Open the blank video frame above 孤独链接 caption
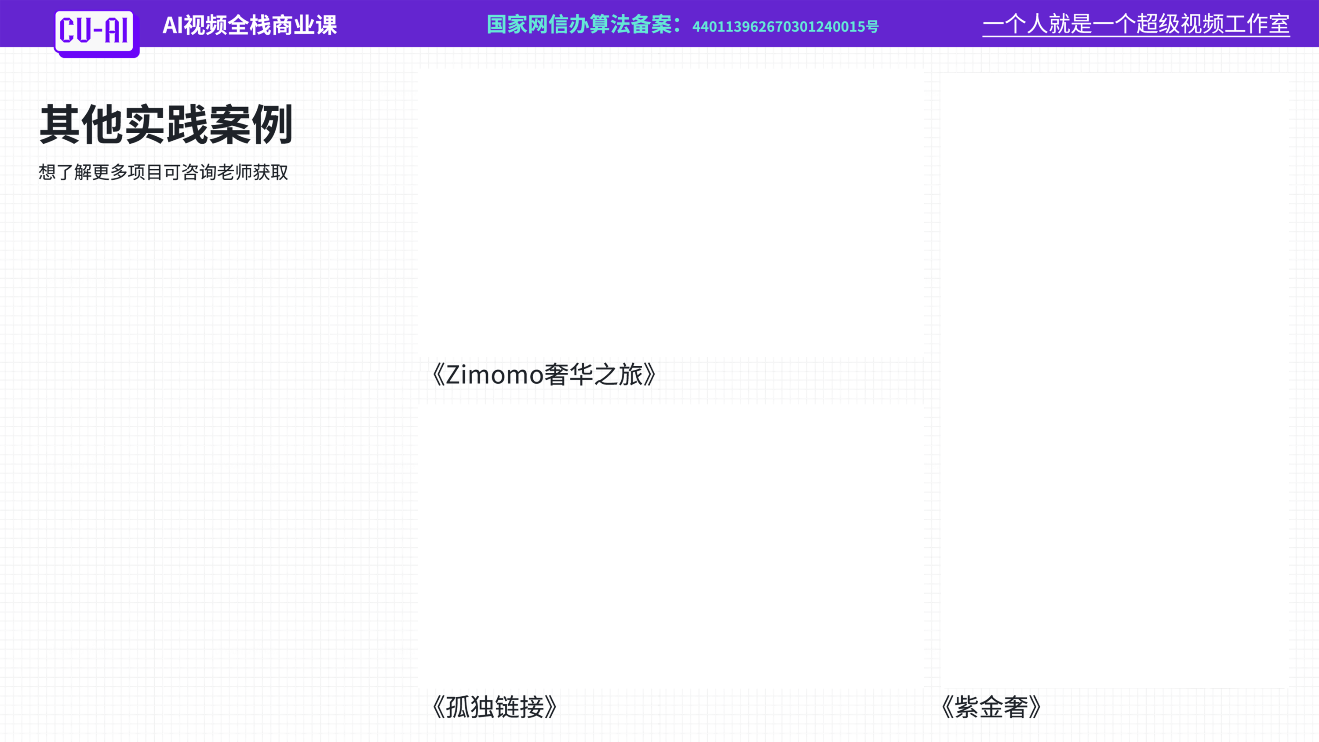The height and width of the screenshot is (742, 1319). tap(671, 546)
